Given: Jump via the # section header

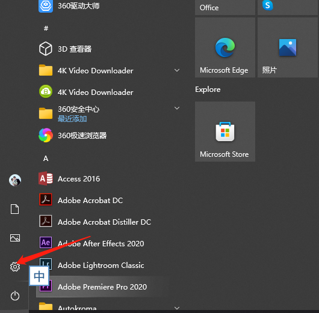Looking at the screenshot, I should pyautogui.click(x=46, y=28).
